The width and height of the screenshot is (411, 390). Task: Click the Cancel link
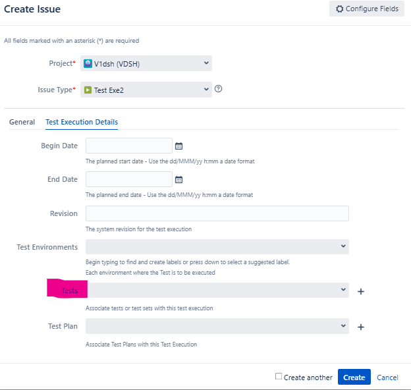(387, 377)
